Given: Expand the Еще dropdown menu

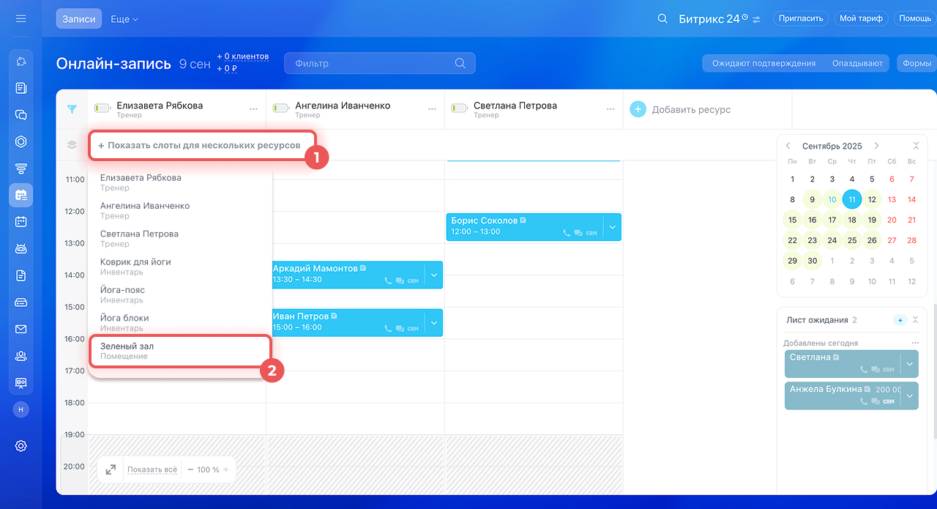Looking at the screenshot, I should (x=124, y=19).
